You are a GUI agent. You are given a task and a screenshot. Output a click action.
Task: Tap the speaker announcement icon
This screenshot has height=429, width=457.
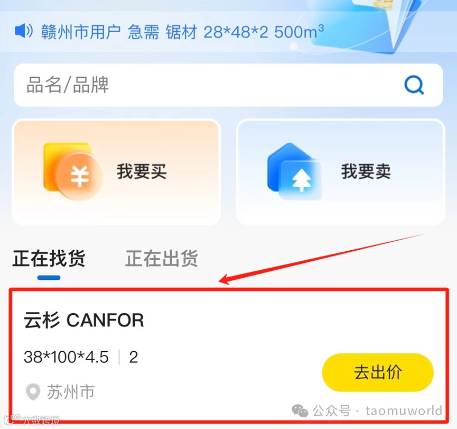click(x=24, y=31)
